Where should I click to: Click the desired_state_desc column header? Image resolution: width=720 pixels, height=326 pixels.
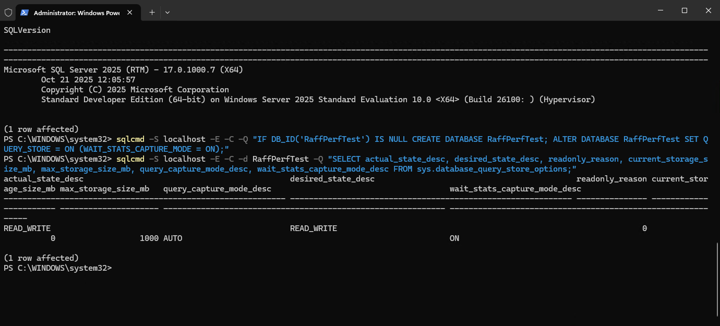(332, 179)
